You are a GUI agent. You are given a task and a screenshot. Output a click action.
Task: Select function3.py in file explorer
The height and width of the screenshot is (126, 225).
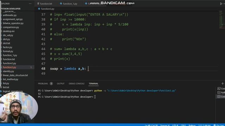pyautogui.click(x=9, y=67)
